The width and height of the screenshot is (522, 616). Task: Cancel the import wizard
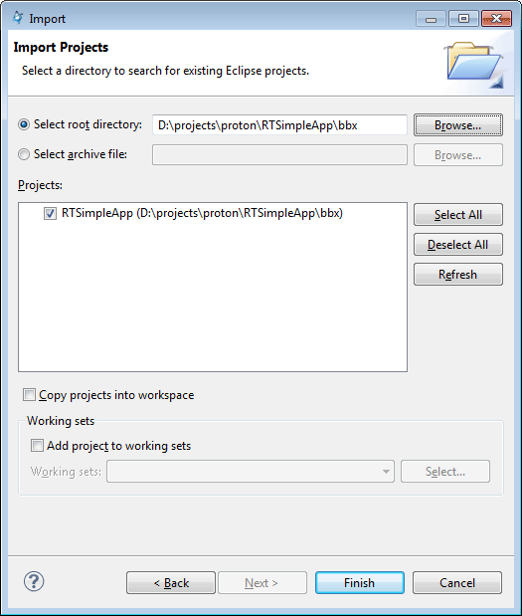(x=457, y=582)
